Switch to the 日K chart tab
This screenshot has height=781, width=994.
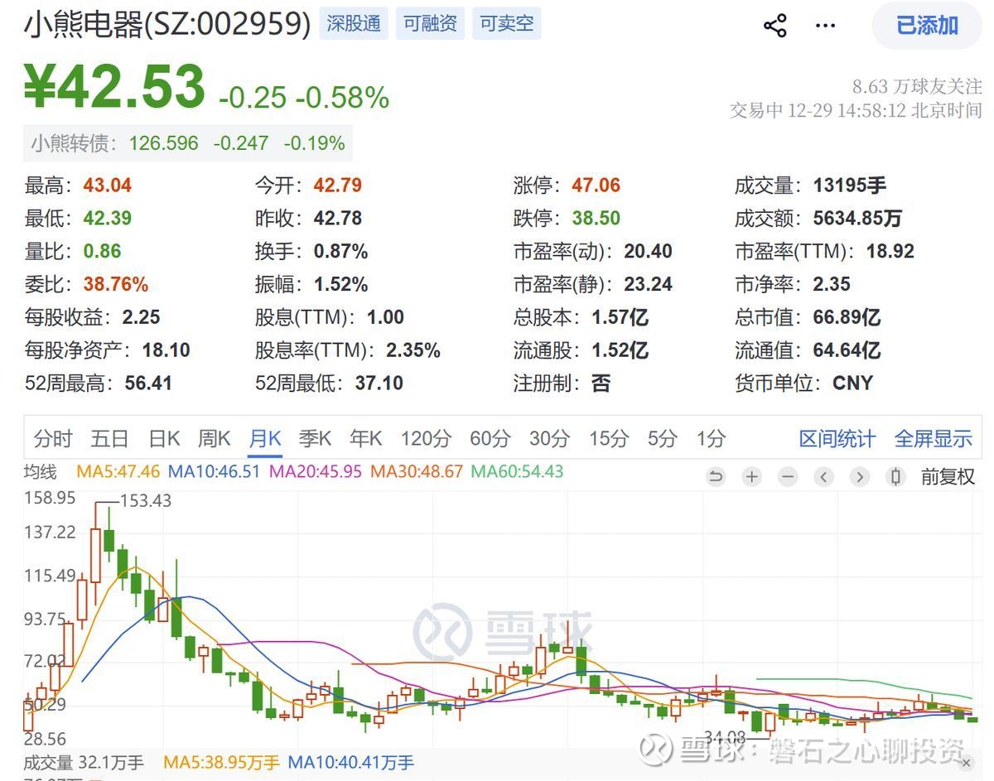pos(164,439)
